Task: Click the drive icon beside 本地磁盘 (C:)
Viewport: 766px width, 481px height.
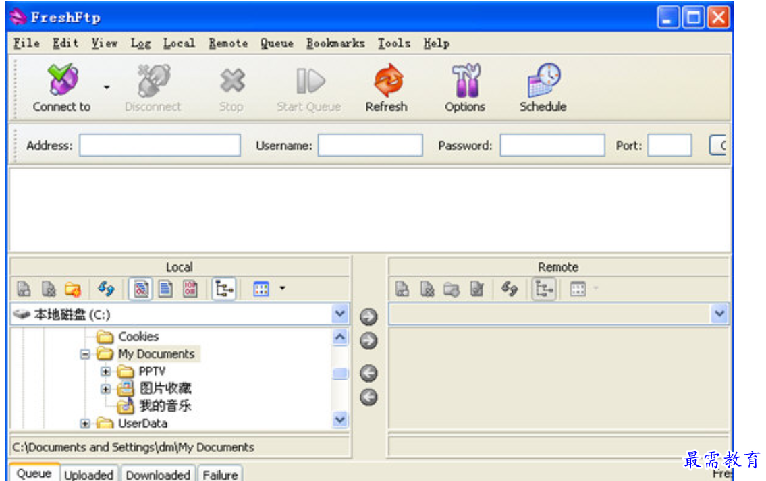Action: [x=22, y=314]
